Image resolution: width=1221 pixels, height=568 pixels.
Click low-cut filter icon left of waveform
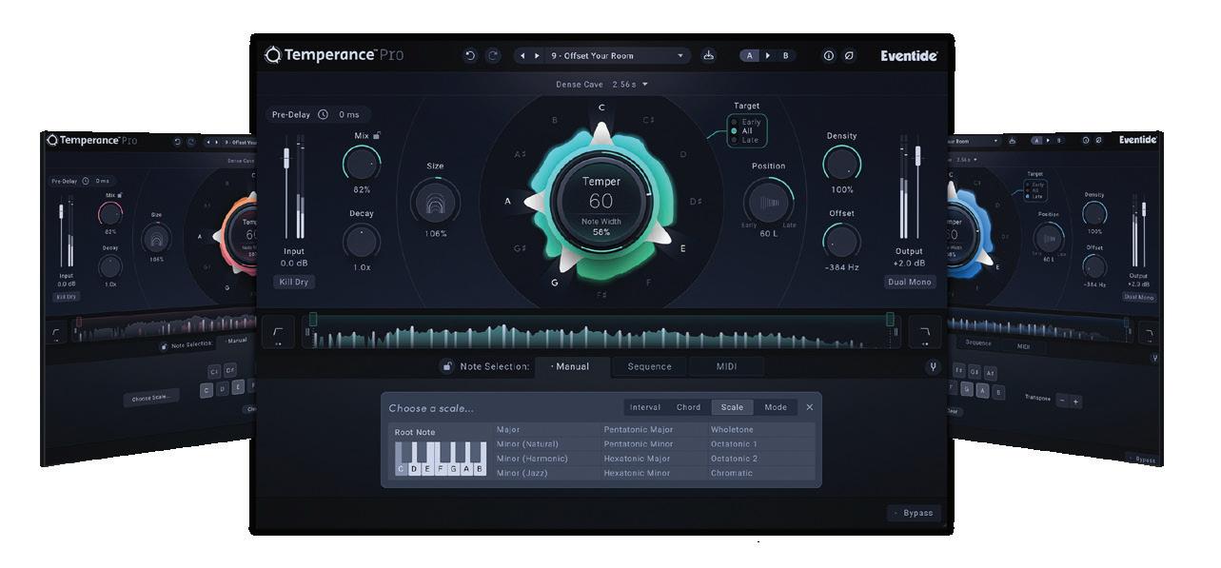[x=278, y=332]
